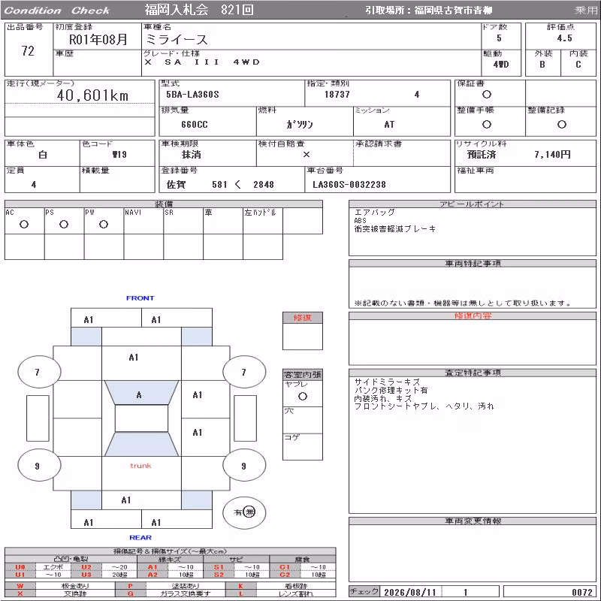
Task: Click the Condition Check header title
Action: click(x=57, y=11)
